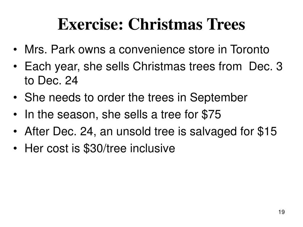This screenshot has width=303, height=227.
Task: Click the $15 salvage value text
Action: tap(267, 131)
